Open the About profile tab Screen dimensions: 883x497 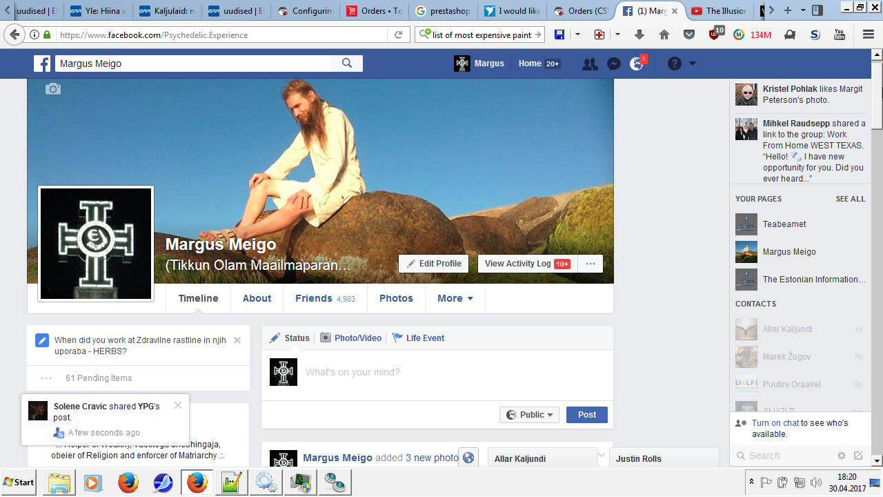click(257, 298)
